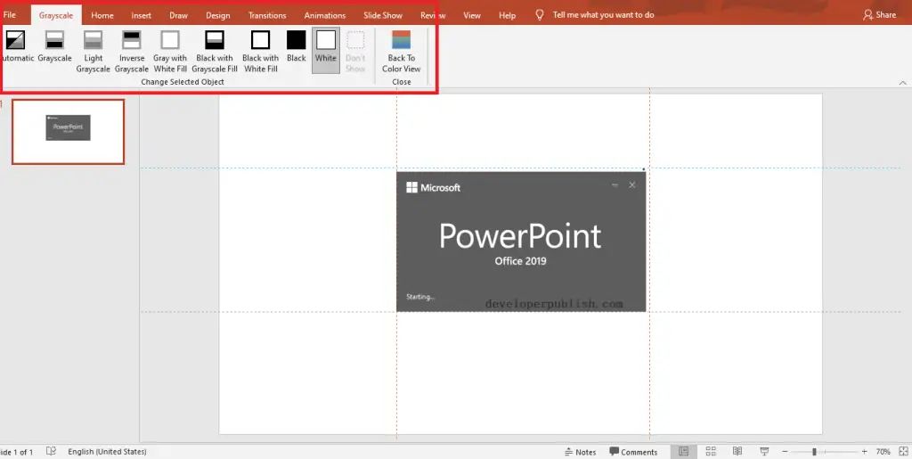Click Back To Color View
This screenshot has height=459, width=912.
click(x=402, y=51)
